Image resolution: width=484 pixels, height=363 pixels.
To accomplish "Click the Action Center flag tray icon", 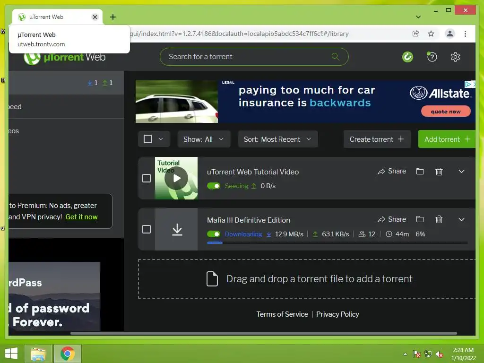I will coord(417,354).
